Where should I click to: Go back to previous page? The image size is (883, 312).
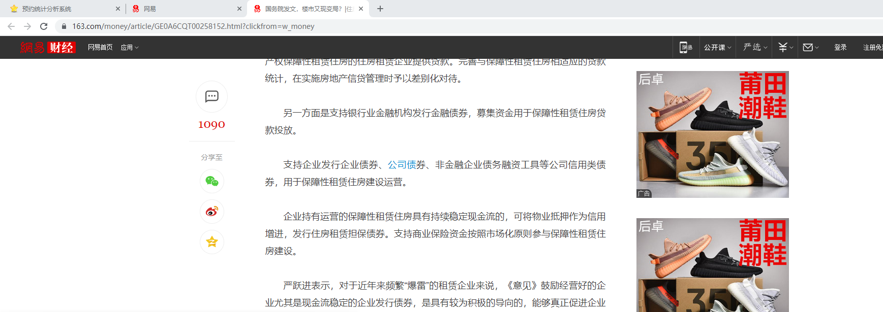pos(11,26)
